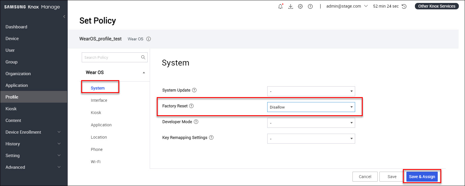This screenshot has height=186, width=465.
Task: Open the settings gear icon
Action: 300,6
